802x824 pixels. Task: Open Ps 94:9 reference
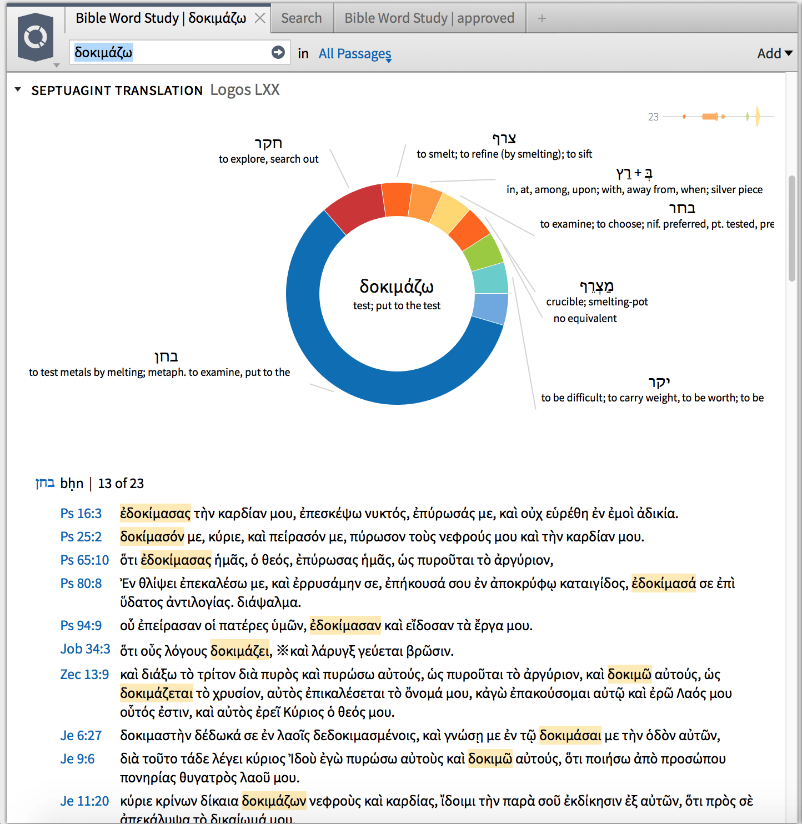tap(81, 625)
